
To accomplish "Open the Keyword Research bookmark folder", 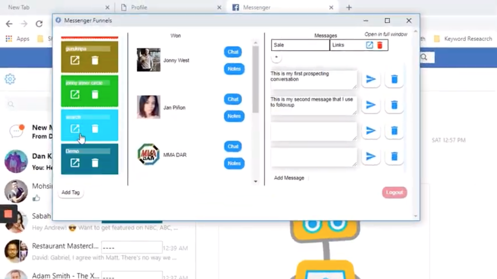I will coord(463,39).
